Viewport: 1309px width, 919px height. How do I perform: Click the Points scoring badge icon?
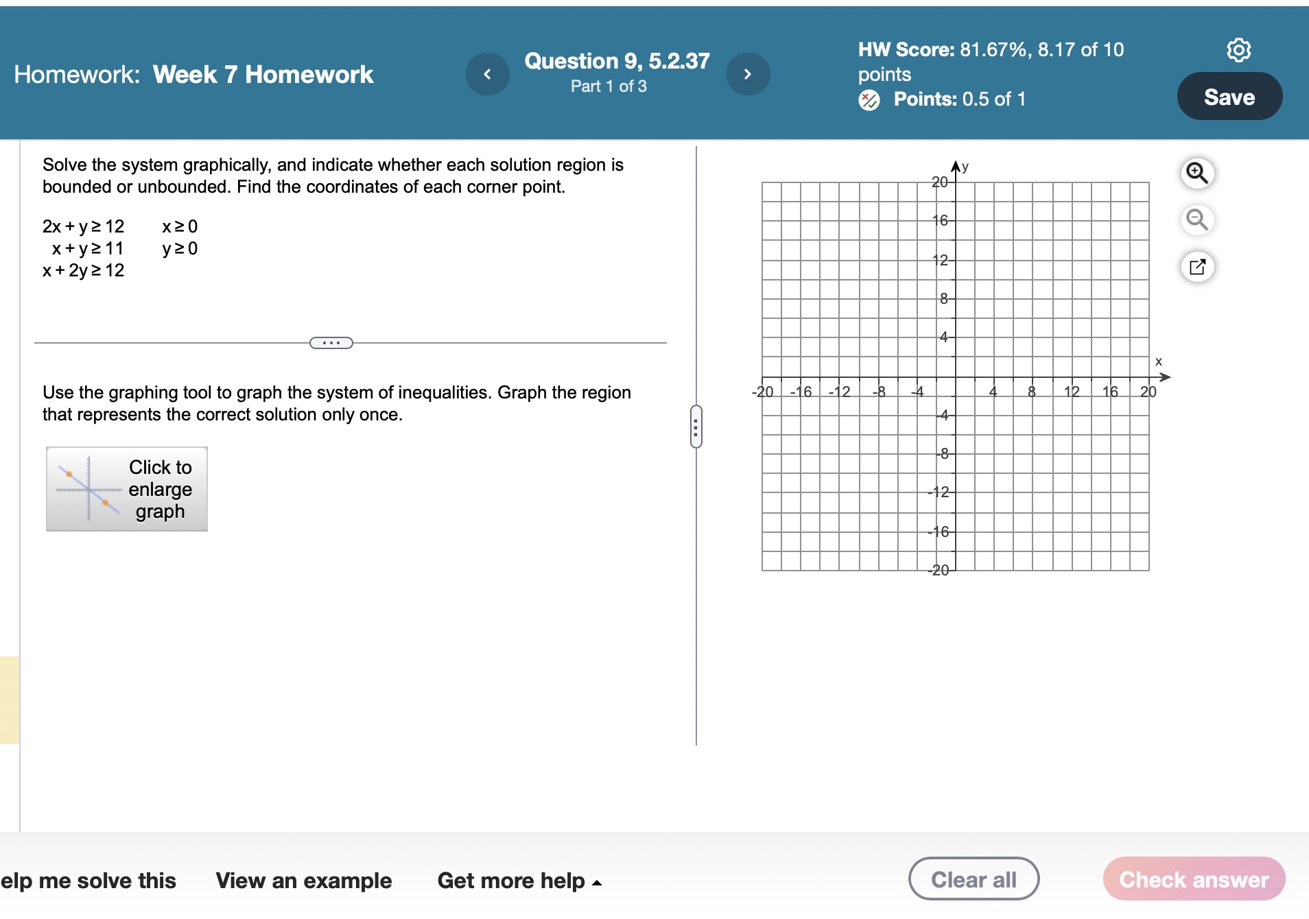(869, 99)
